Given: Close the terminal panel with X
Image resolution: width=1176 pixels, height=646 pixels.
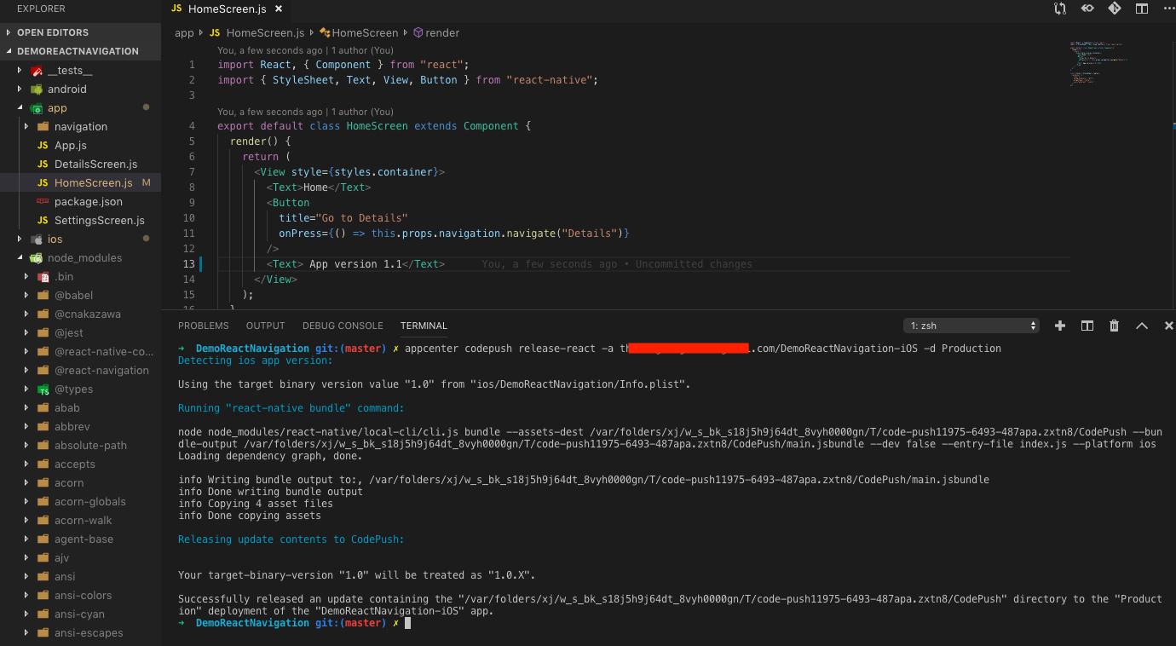Looking at the screenshot, I should [1168, 326].
